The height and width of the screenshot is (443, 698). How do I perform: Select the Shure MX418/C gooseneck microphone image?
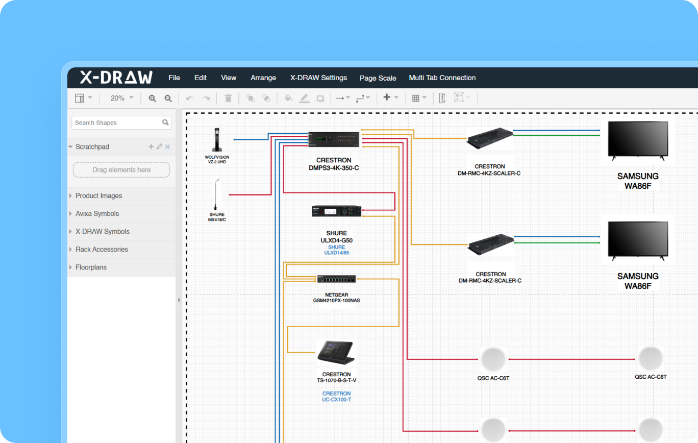point(217,194)
